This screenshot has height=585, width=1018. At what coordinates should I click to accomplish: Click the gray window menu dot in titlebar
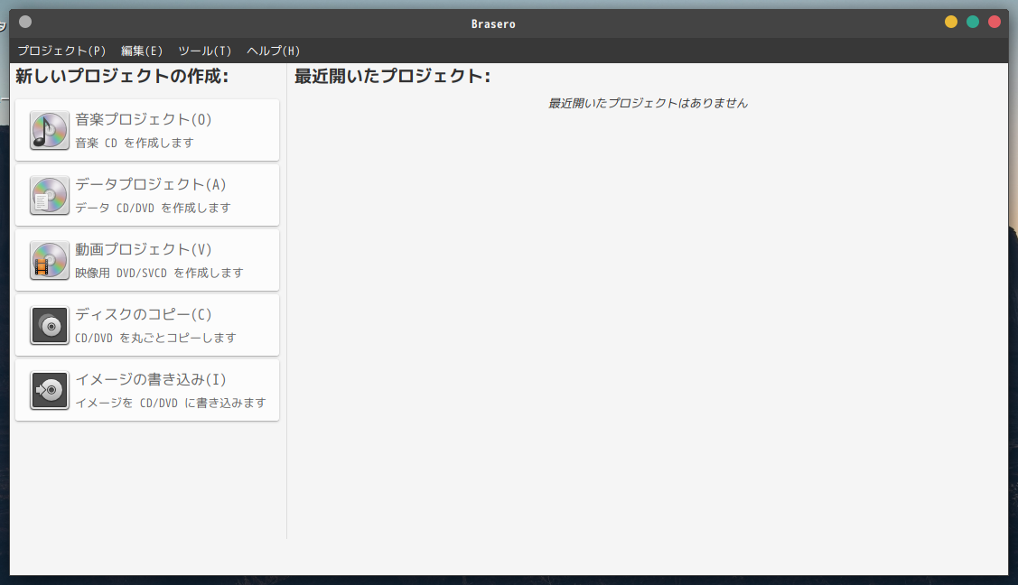click(25, 22)
